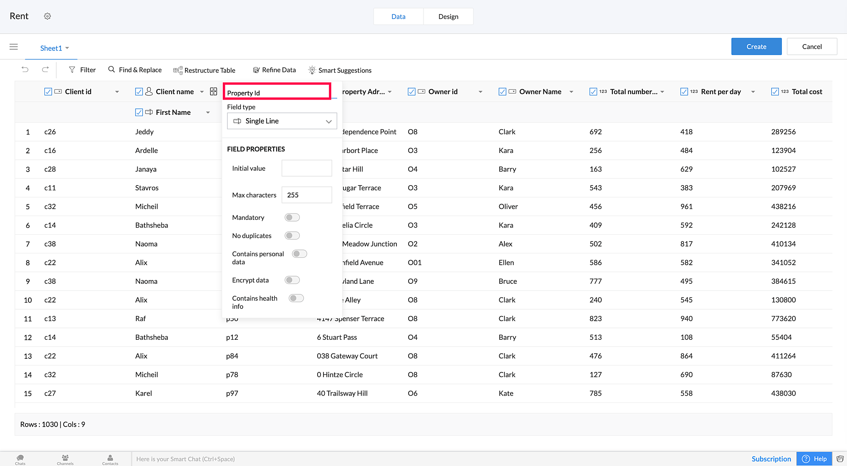Uncheck the Client id column checkbox
The image size is (847, 466).
click(48, 92)
